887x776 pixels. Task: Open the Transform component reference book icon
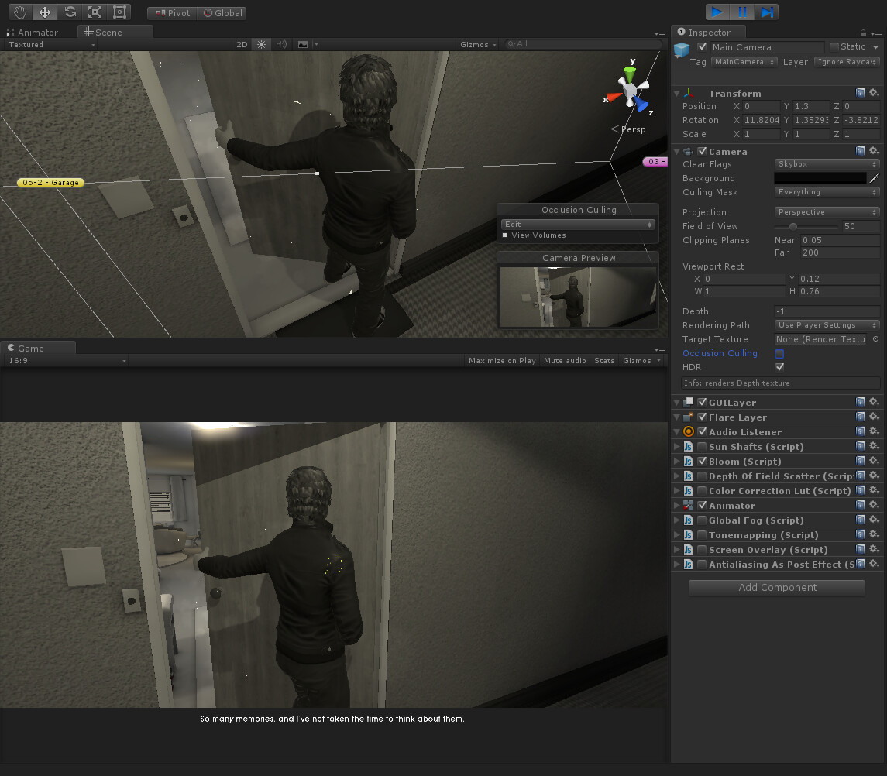(861, 93)
